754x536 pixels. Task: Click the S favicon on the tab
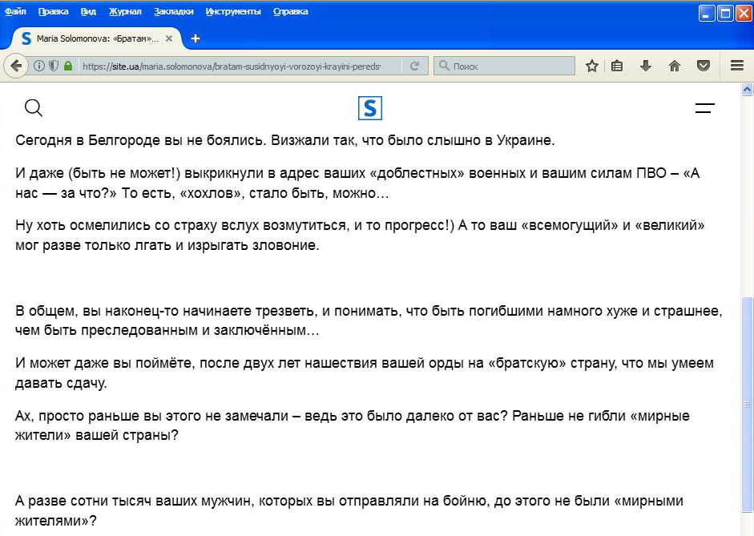click(26, 38)
